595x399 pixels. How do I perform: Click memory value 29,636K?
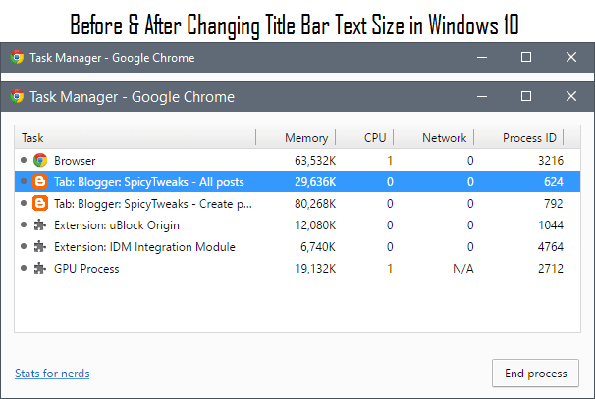tap(315, 182)
